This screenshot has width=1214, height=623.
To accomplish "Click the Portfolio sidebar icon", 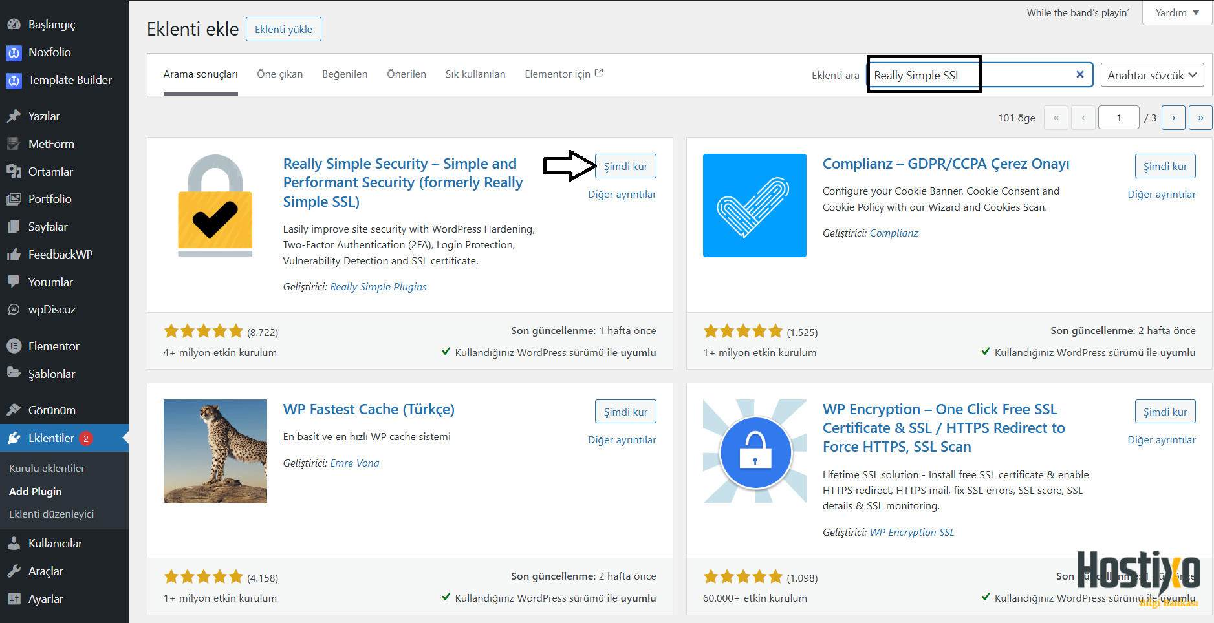I will tap(14, 199).
